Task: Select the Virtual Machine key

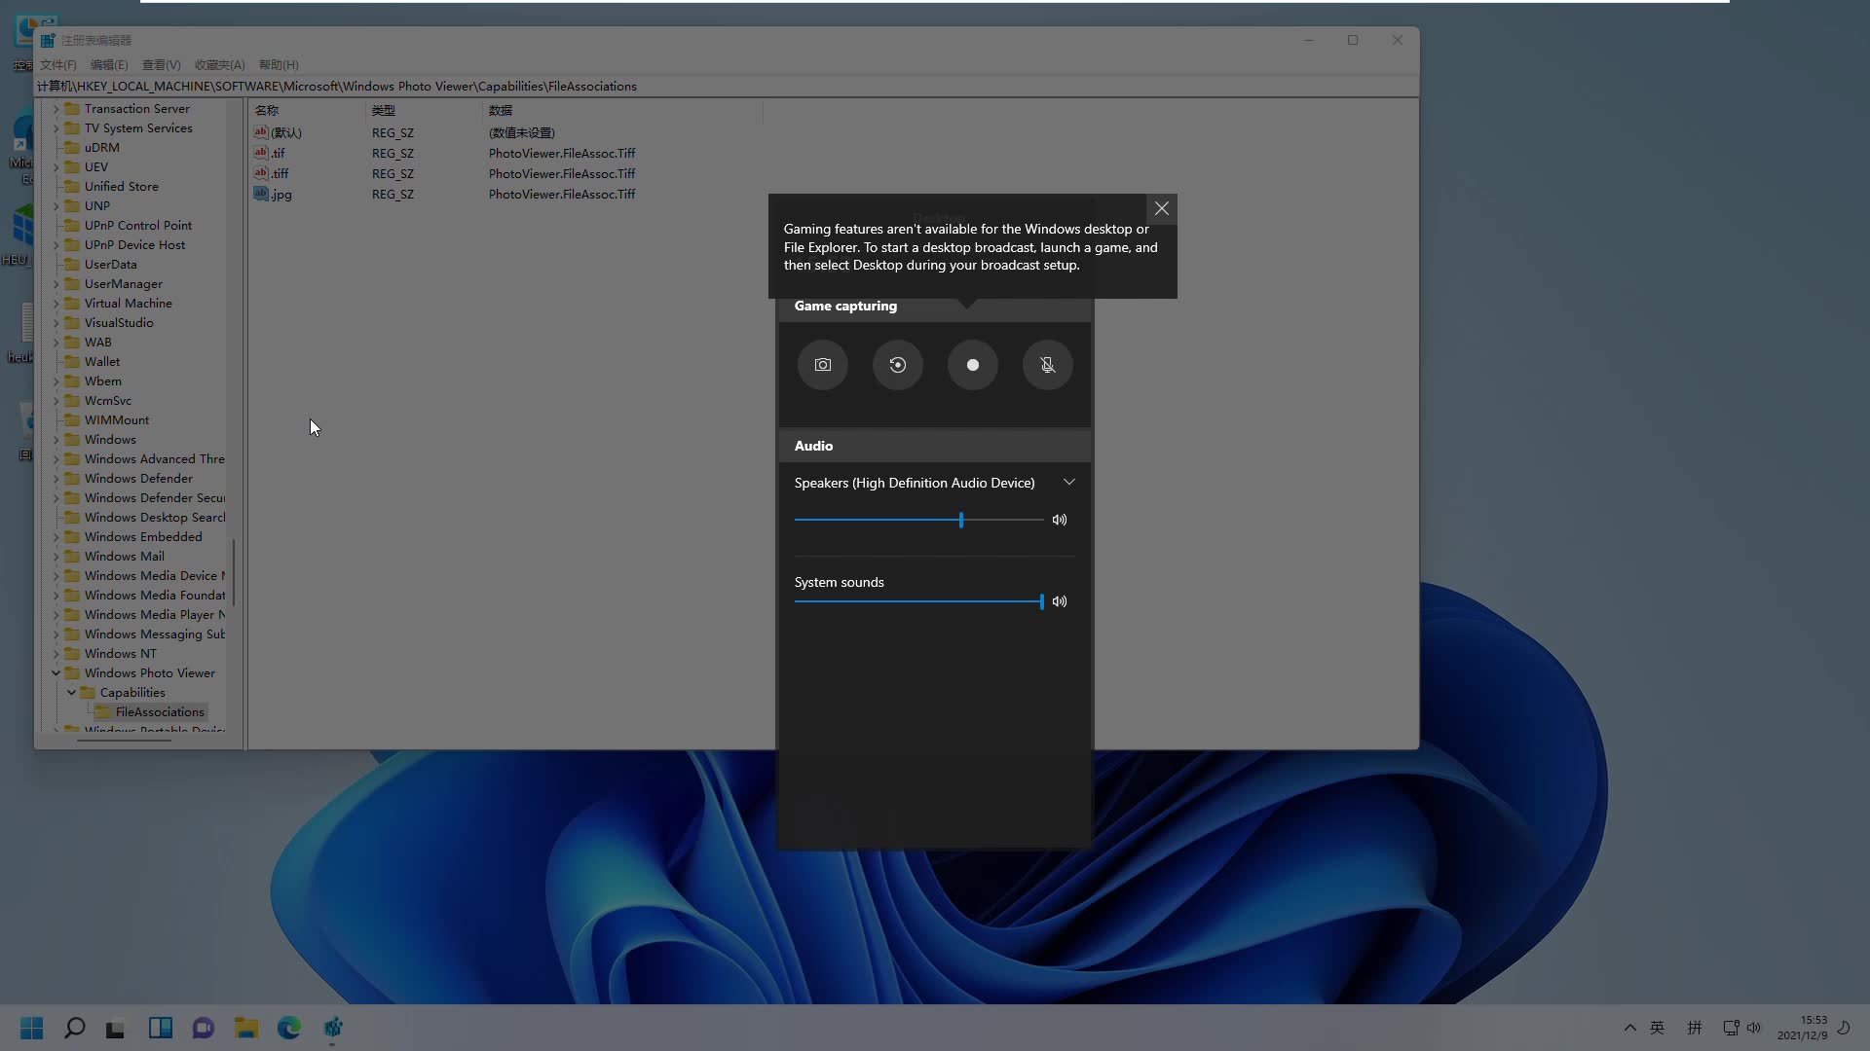Action: (x=128, y=303)
